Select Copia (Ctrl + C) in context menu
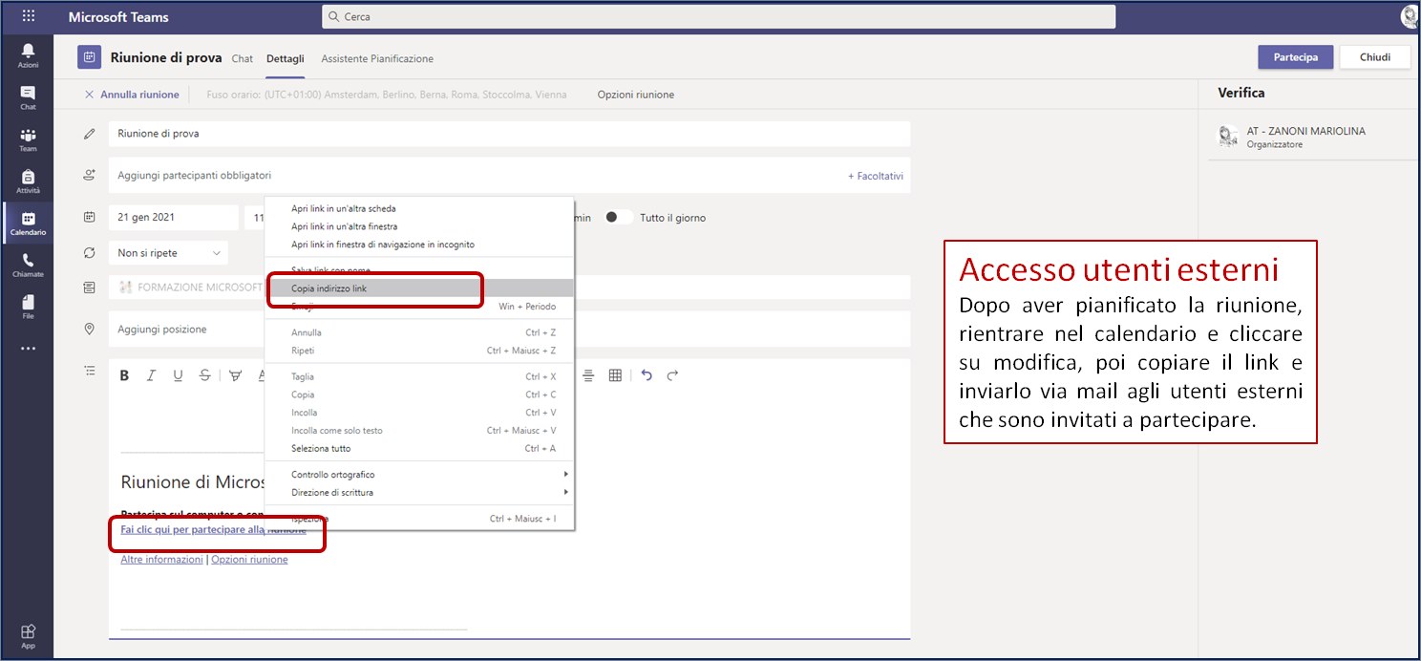 (419, 394)
